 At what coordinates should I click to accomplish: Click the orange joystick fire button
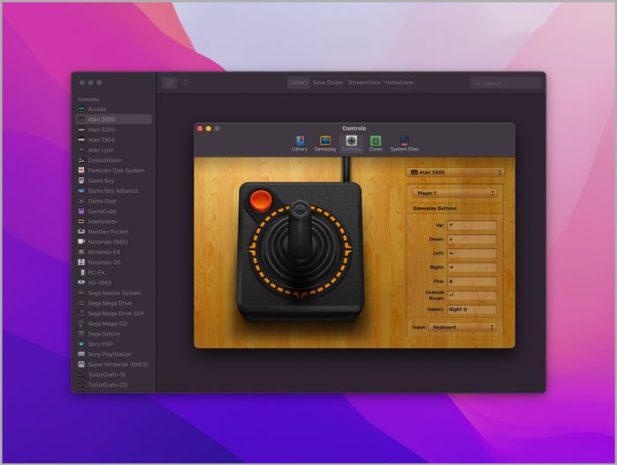260,200
